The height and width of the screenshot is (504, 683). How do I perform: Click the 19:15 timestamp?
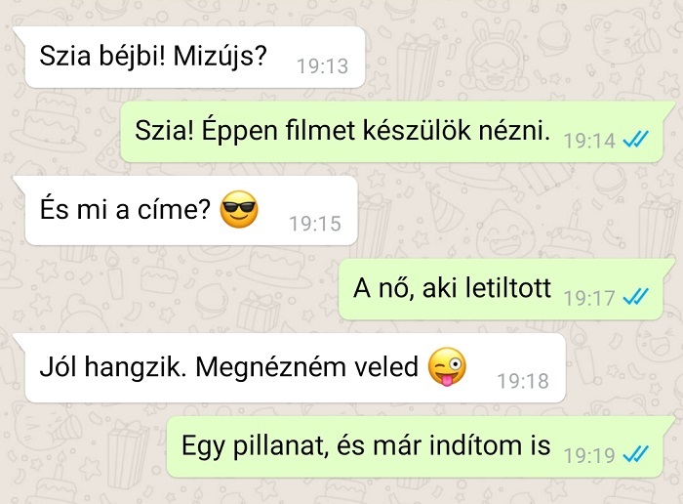tap(315, 224)
